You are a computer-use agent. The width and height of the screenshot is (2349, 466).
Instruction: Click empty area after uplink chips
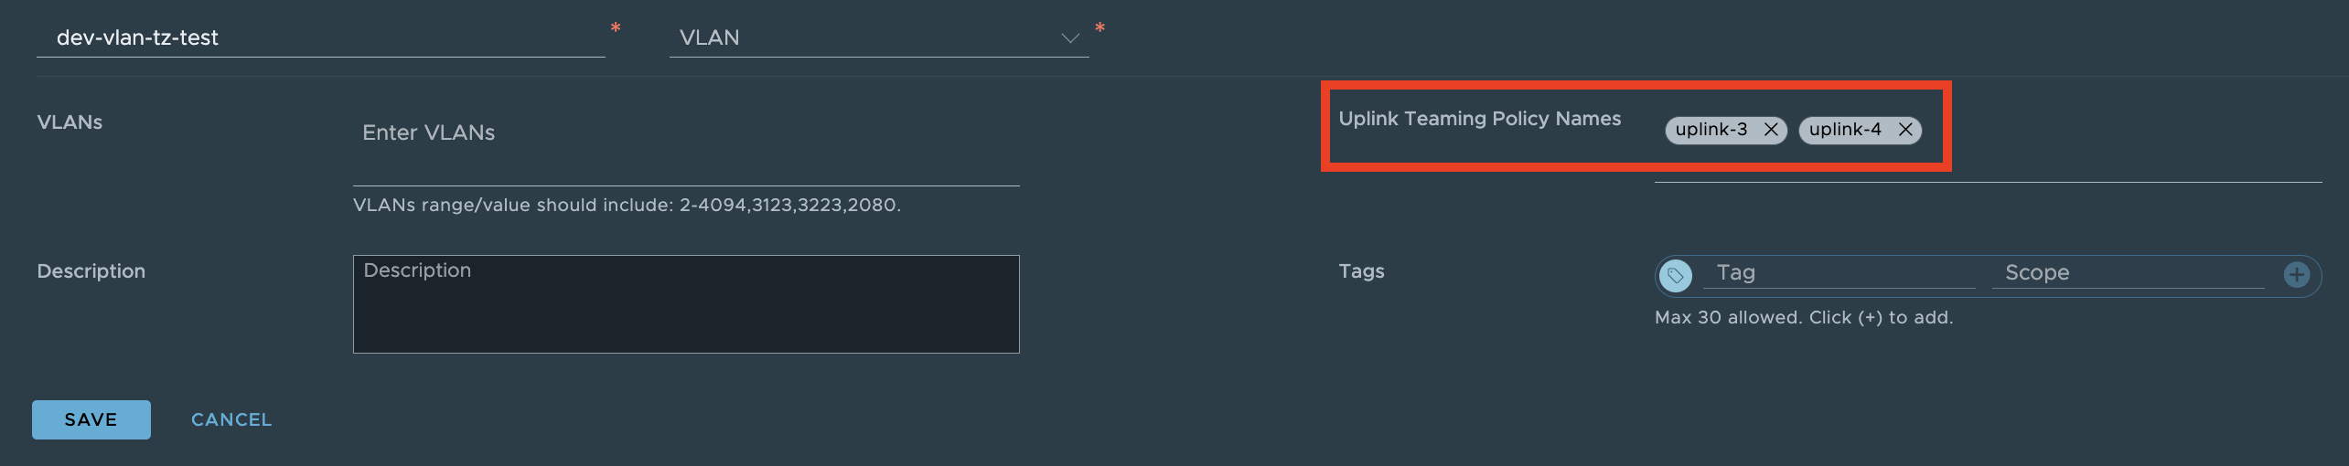pyautogui.click(x=2122, y=146)
